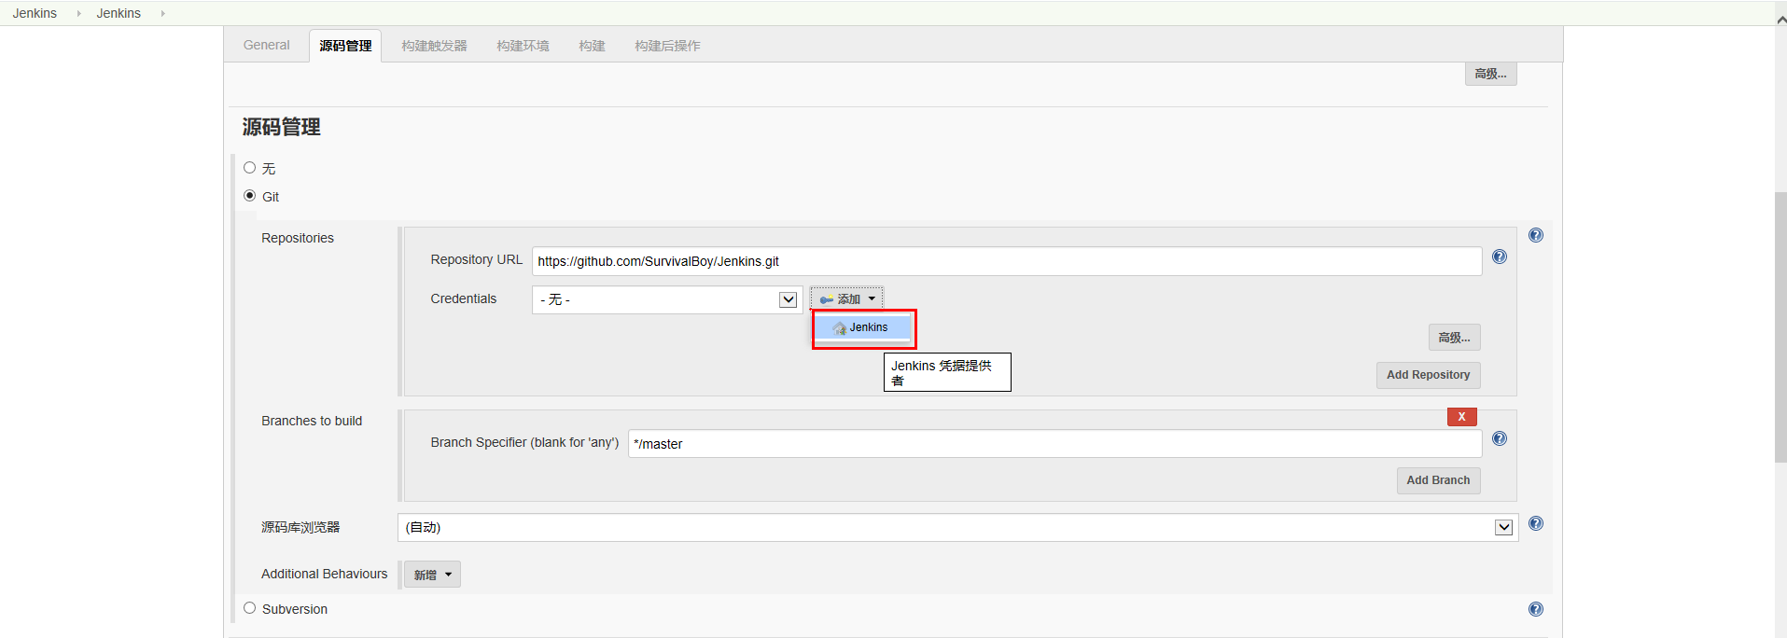Go to first Jenkins breadcrumb link
This screenshot has height=638, width=1787.
pos(35,13)
